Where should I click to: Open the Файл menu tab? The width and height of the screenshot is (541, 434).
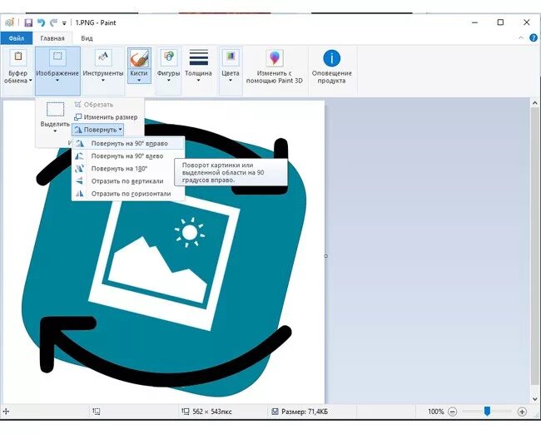pos(16,38)
